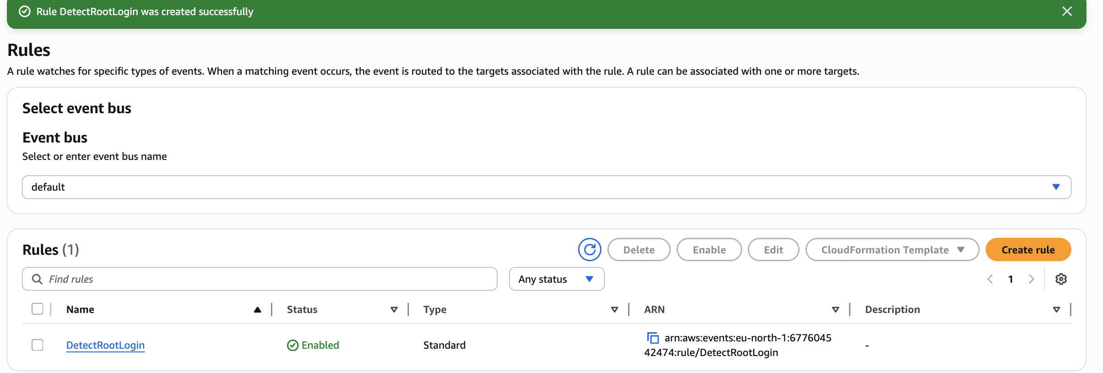Click page number 1
Screen dimensions: 1103x373
click(1010, 279)
